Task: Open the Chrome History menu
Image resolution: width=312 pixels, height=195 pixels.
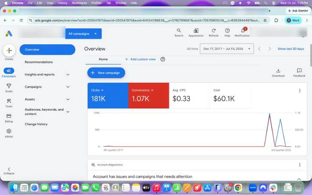Action: pyautogui.click(x=62, y=3)
